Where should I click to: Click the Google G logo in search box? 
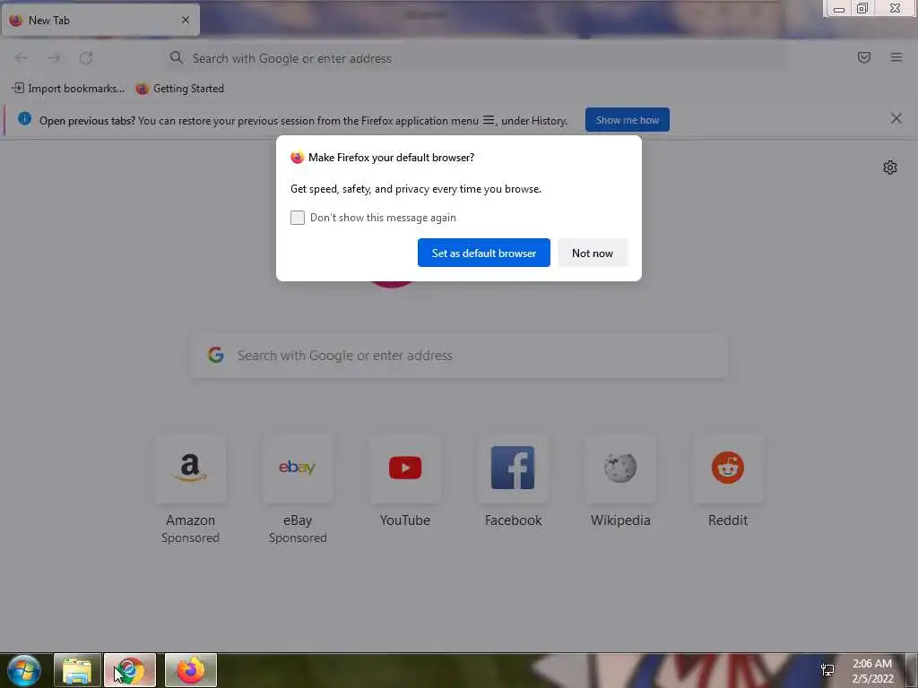click(215, 355)
